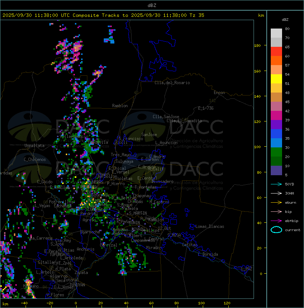304x308 pixels.
Task: Click the '120' tick on bottom km axis
Action: (x=227, y=303)
